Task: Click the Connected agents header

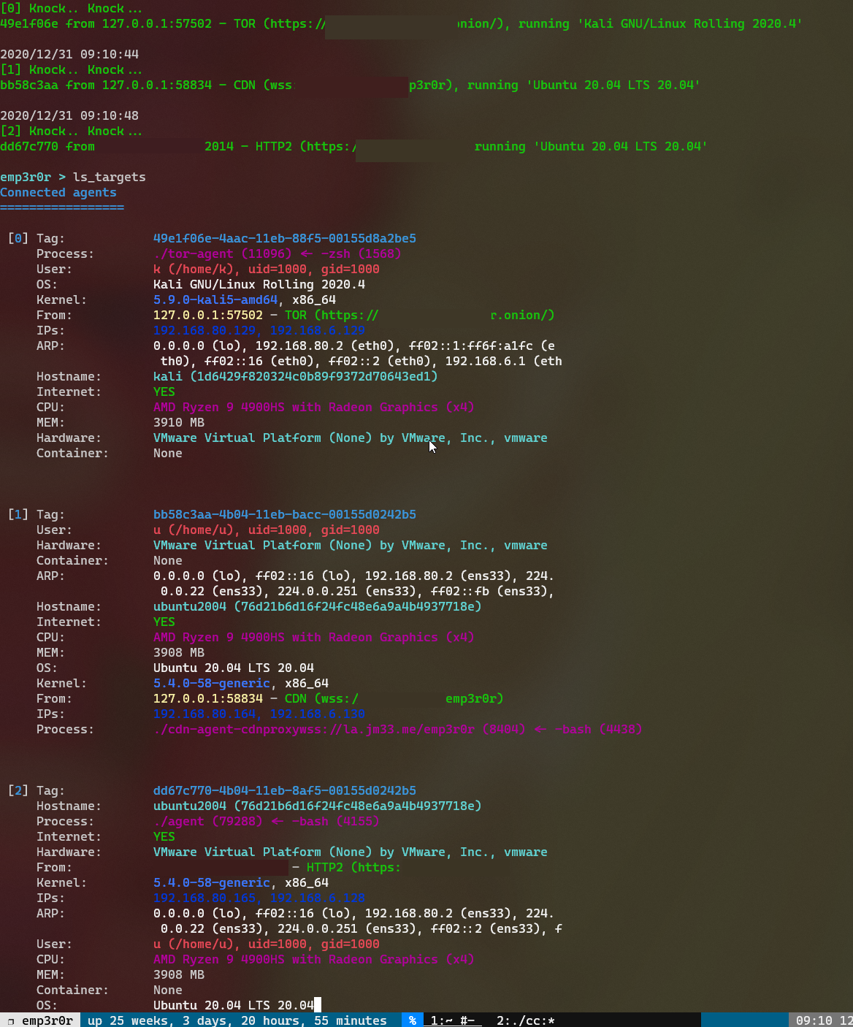Action: tap(58, 192)
